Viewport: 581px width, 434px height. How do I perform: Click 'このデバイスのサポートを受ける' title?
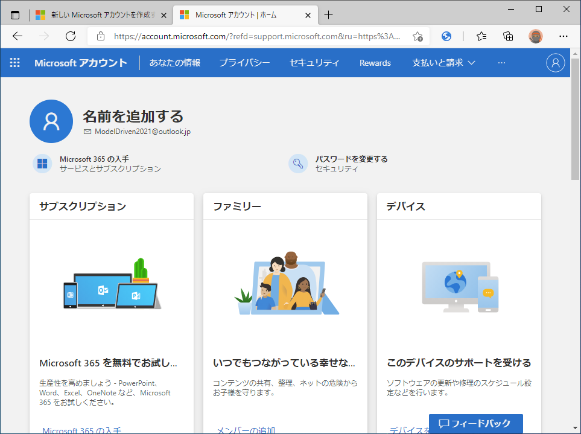click(x=459, y=363)
